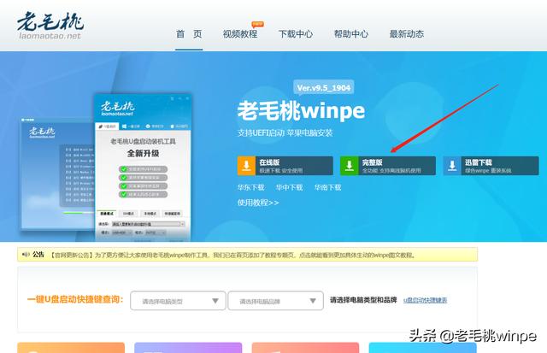Screen dimensions: 547x353
Task: Choose the 华中下载 mirror link
Action: pos(289,187)
